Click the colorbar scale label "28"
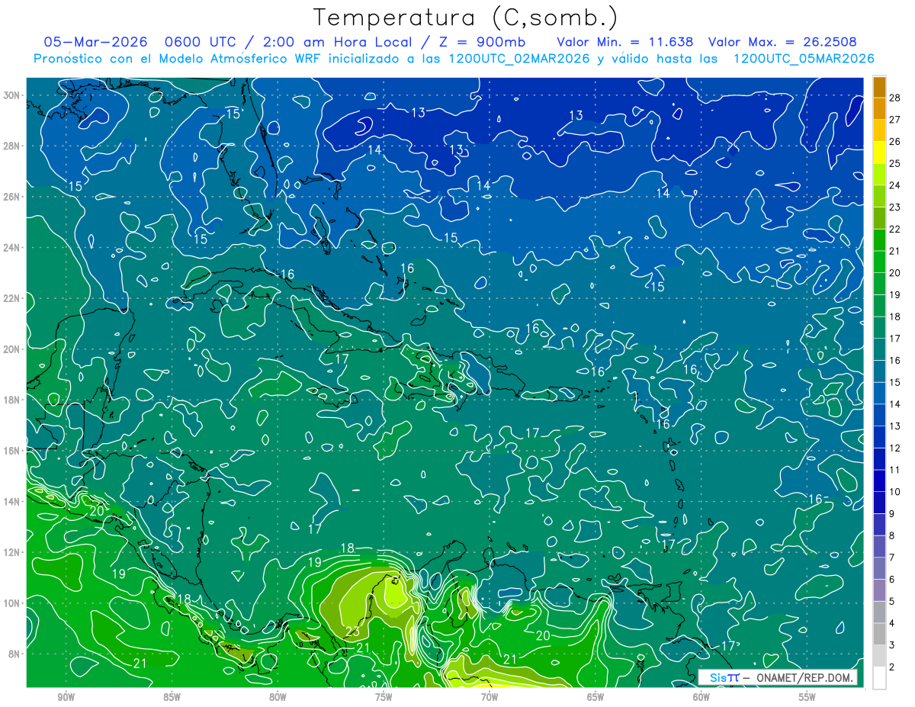This screenshot has width=915, height=707. tap(894, 98)
